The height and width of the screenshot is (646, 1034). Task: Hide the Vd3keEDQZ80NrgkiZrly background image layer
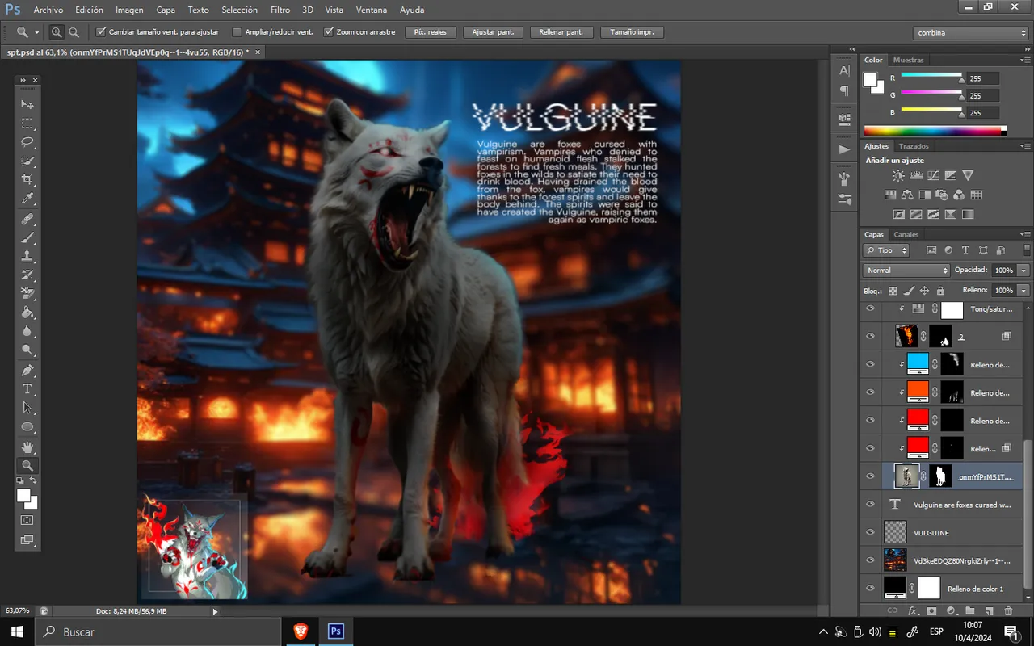870,560
